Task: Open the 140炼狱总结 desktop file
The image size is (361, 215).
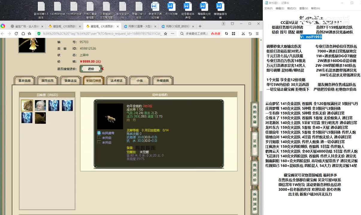Action: [x=57, y=9]
